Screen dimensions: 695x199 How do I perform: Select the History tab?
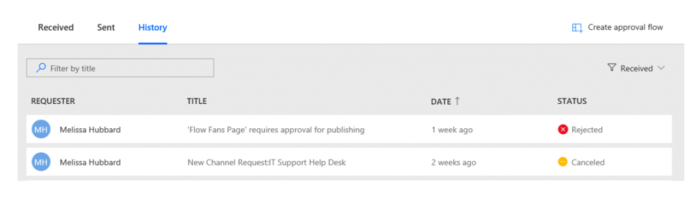pyautogui.click(x=153, y=27)
